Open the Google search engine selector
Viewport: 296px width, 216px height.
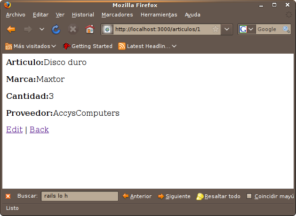tap(247, 29)
